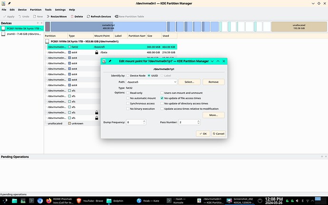The height and width of the screenshot is (205, 328).
Task: Open the Help menu
Action: tap(72, 10)
